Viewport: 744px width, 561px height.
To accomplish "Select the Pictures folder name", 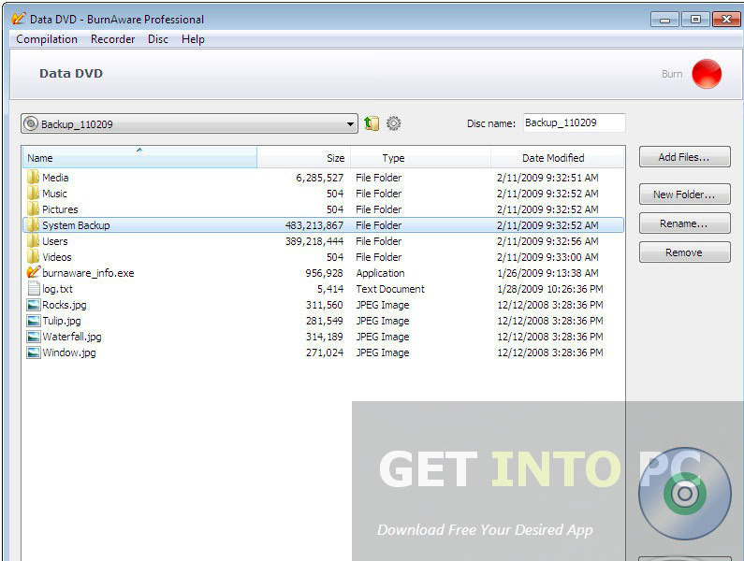I will click(60, 209).
